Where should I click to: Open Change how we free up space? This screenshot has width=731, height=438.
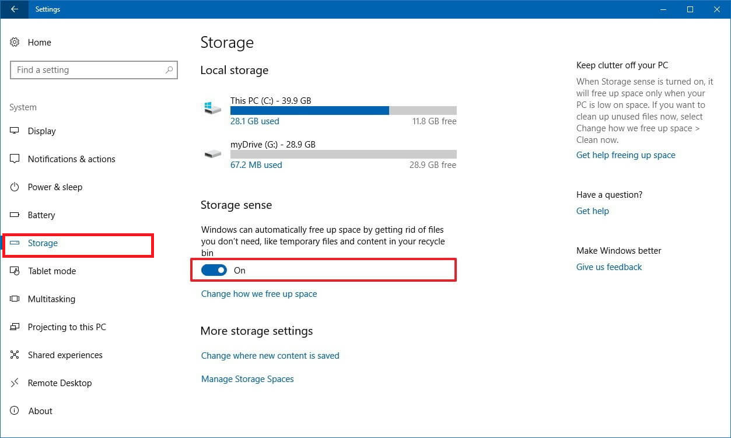click(x=259, y=294)
